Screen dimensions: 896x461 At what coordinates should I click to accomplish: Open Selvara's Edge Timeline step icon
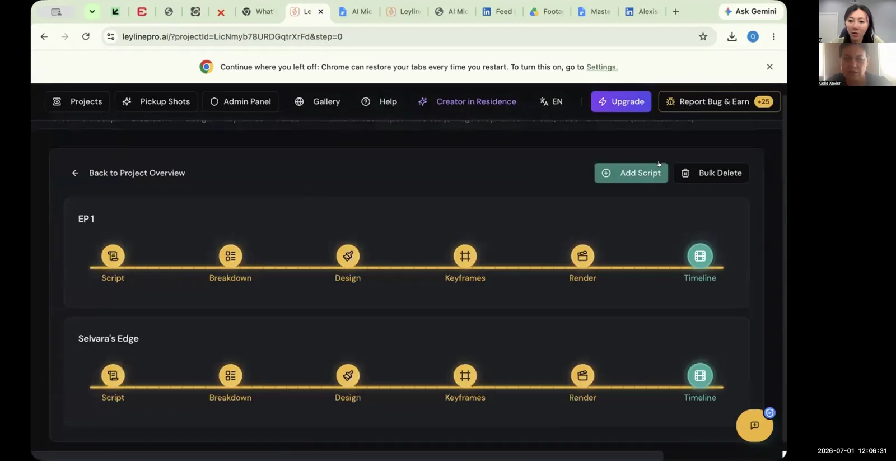(x=700, y=375)
